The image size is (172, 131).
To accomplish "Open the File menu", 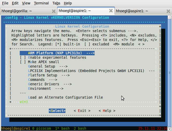I will pos(5,3).
